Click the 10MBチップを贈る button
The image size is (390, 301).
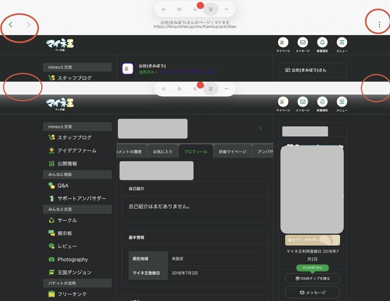(x=313, y=278)
